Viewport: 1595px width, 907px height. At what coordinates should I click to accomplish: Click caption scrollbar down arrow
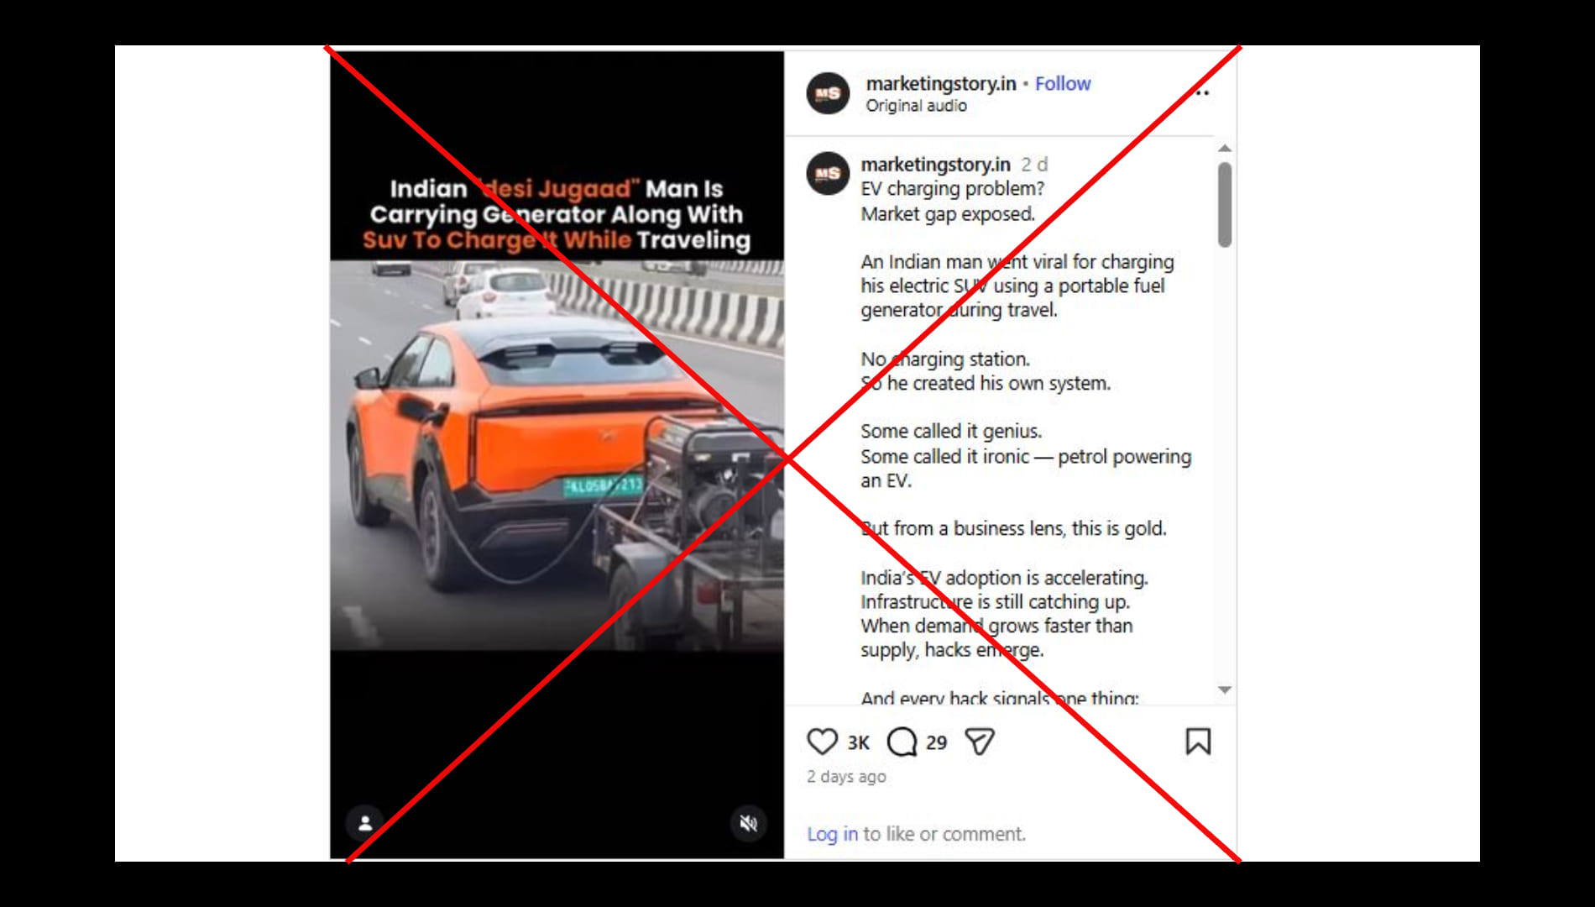[1225, 689]
